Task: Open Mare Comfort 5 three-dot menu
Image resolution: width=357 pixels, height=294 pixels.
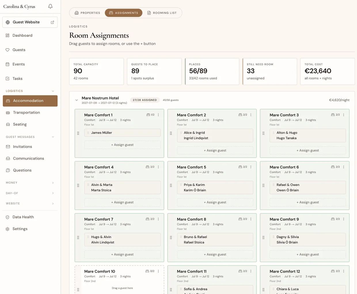Action: coord(251,167)
